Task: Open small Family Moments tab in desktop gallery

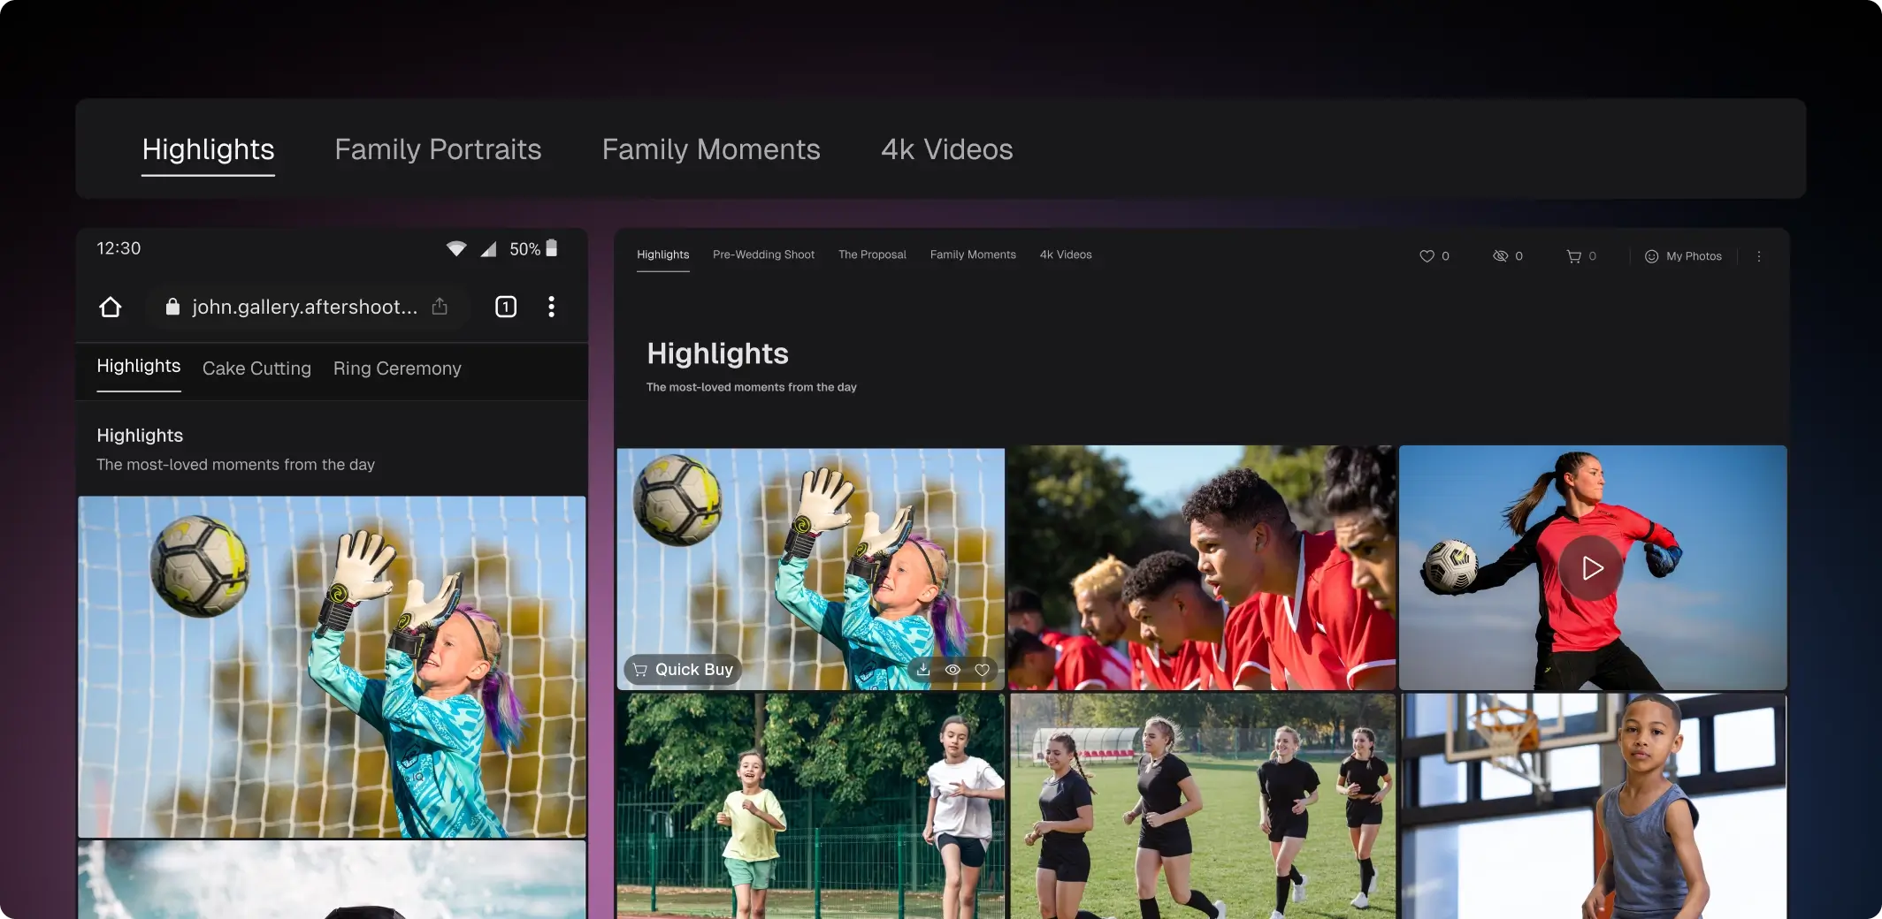Action: pyautogui.click(x=973, y=254)
